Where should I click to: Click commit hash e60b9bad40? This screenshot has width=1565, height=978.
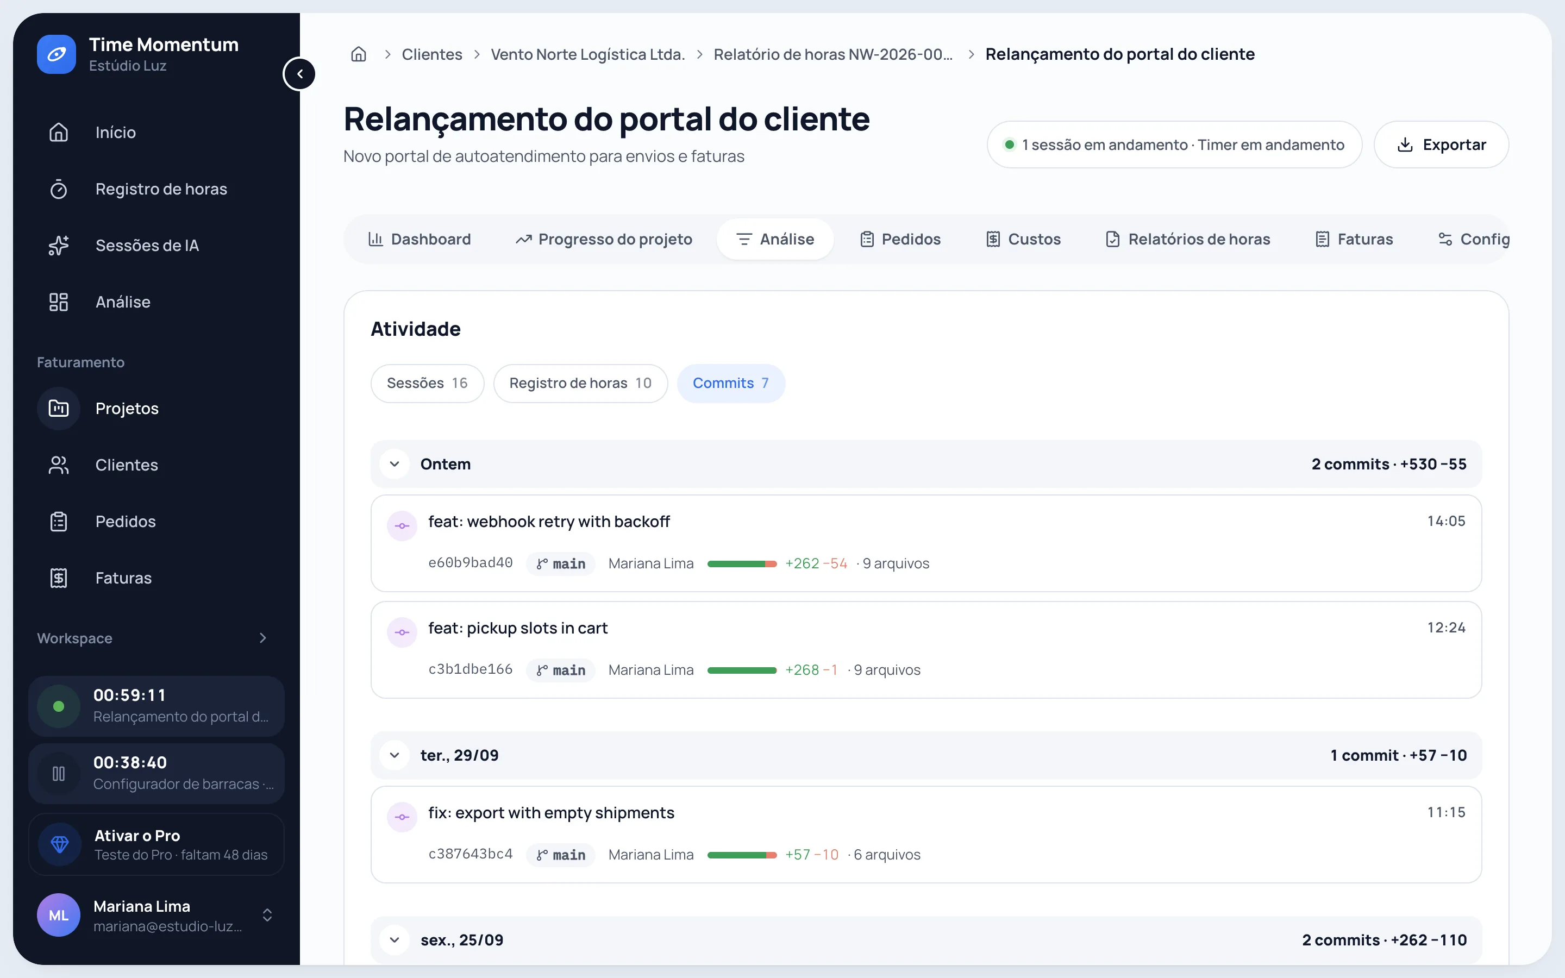tap(470, 563)
